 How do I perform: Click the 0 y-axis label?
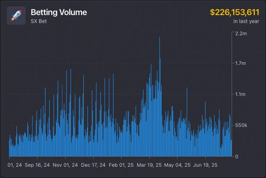coord(237,157)
